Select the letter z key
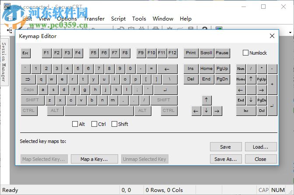This screenshot has width=294, height=195. (50, 100)
